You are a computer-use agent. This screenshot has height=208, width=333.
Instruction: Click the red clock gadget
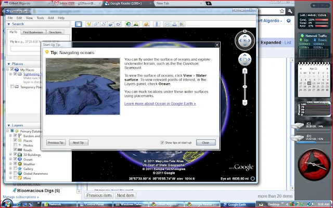[314, 164]
